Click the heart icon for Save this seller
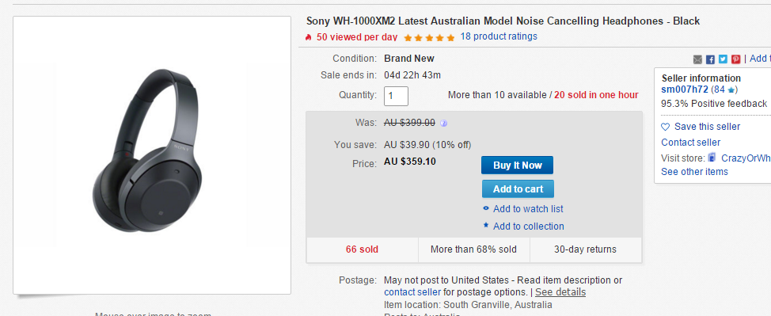 [x=665, y=127]
